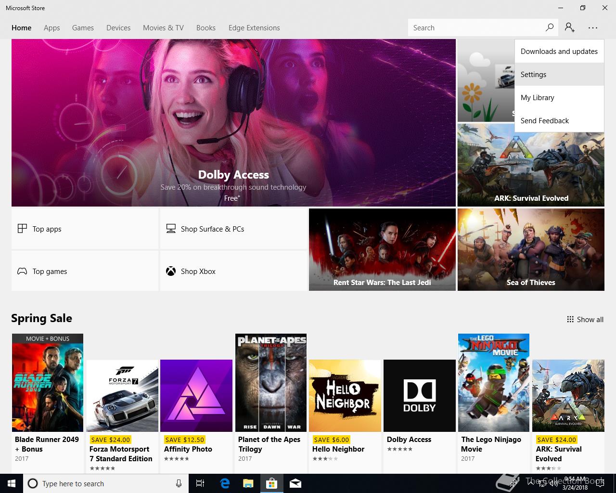Viewport: 616px width, 493px height.
Task: Open the Dolby Access hero banner
Action: click(x=233, y=123)
